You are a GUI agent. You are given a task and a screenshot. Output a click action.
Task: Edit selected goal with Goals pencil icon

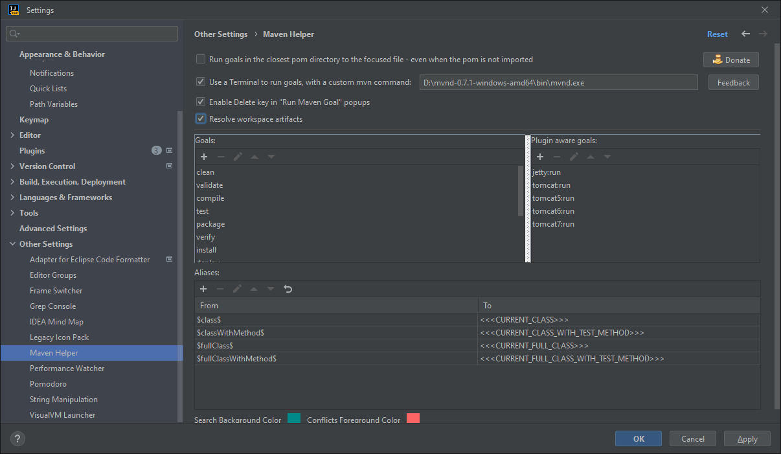pyautogui.click(x=238, y=157)
